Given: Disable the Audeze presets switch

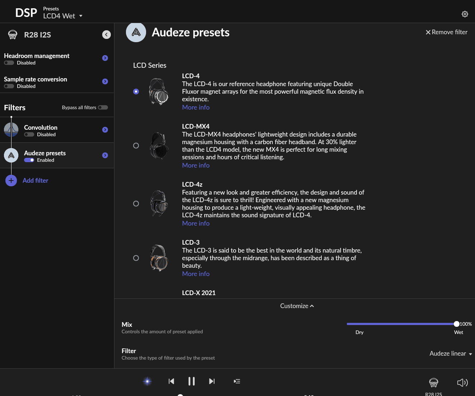Looking at the screenshot, I should tap(29, 160).
